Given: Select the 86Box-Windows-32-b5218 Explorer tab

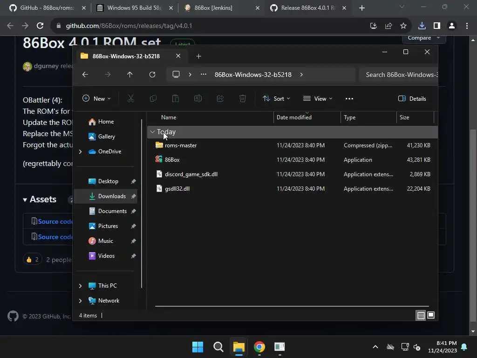Looking at the screenshot, I should pyautogui.click(x=126, y=56).
